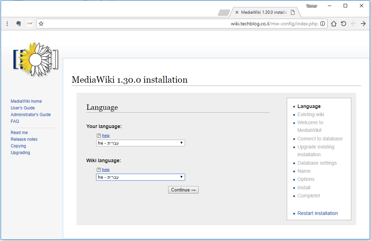
Task: Click the MediaWiki sunflower logo
Action: click(x=35, y=59)
